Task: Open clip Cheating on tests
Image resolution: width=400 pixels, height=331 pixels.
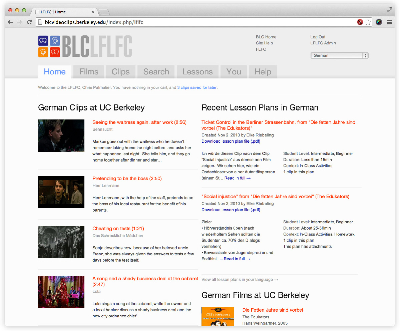Action: [x=118, y=229]
